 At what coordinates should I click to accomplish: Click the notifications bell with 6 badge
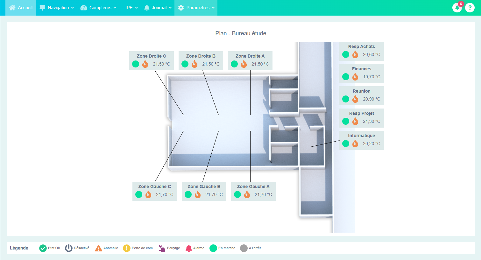tap(457, 8)
